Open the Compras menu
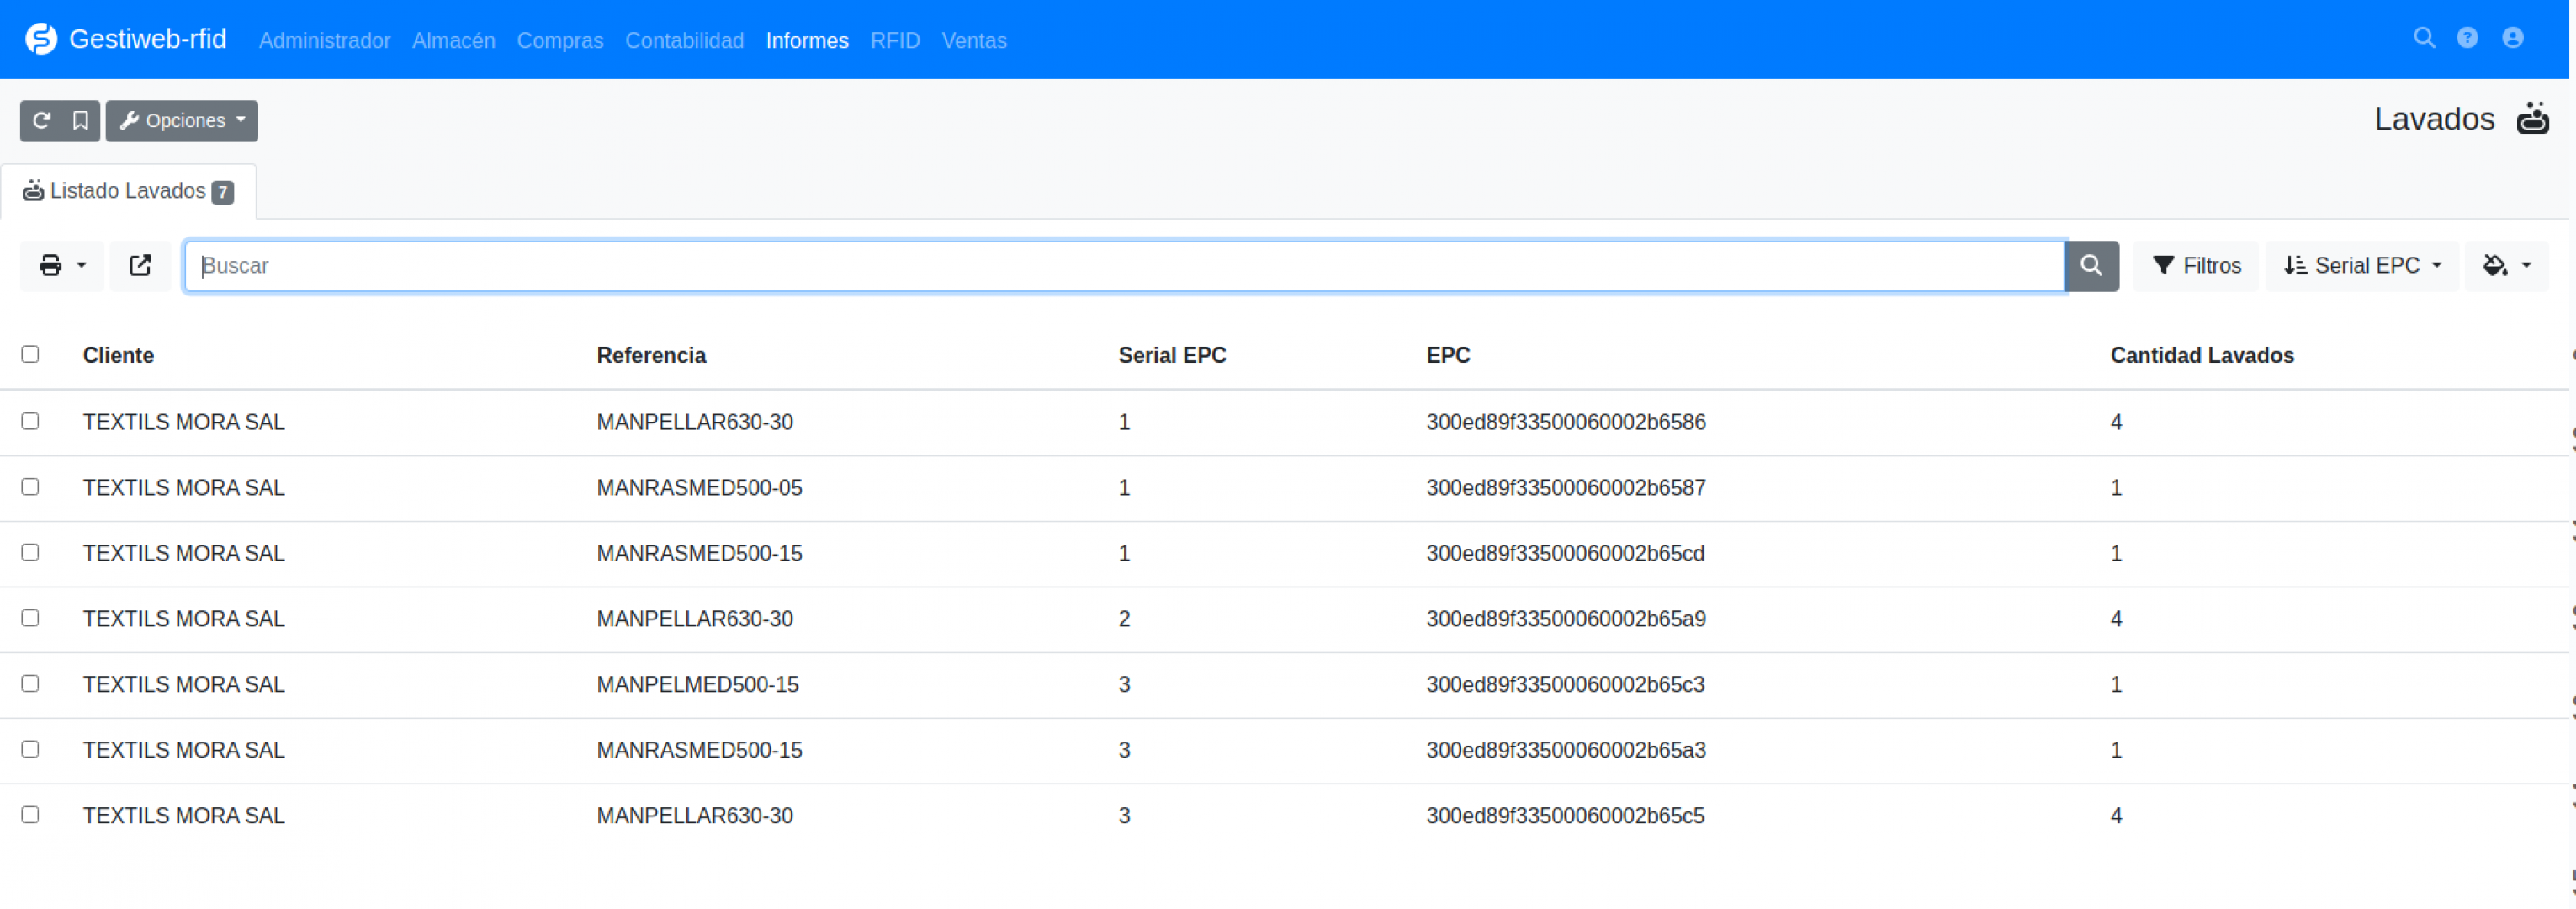2576x909 pixels. pyautogui.click(x=560, y=40)
